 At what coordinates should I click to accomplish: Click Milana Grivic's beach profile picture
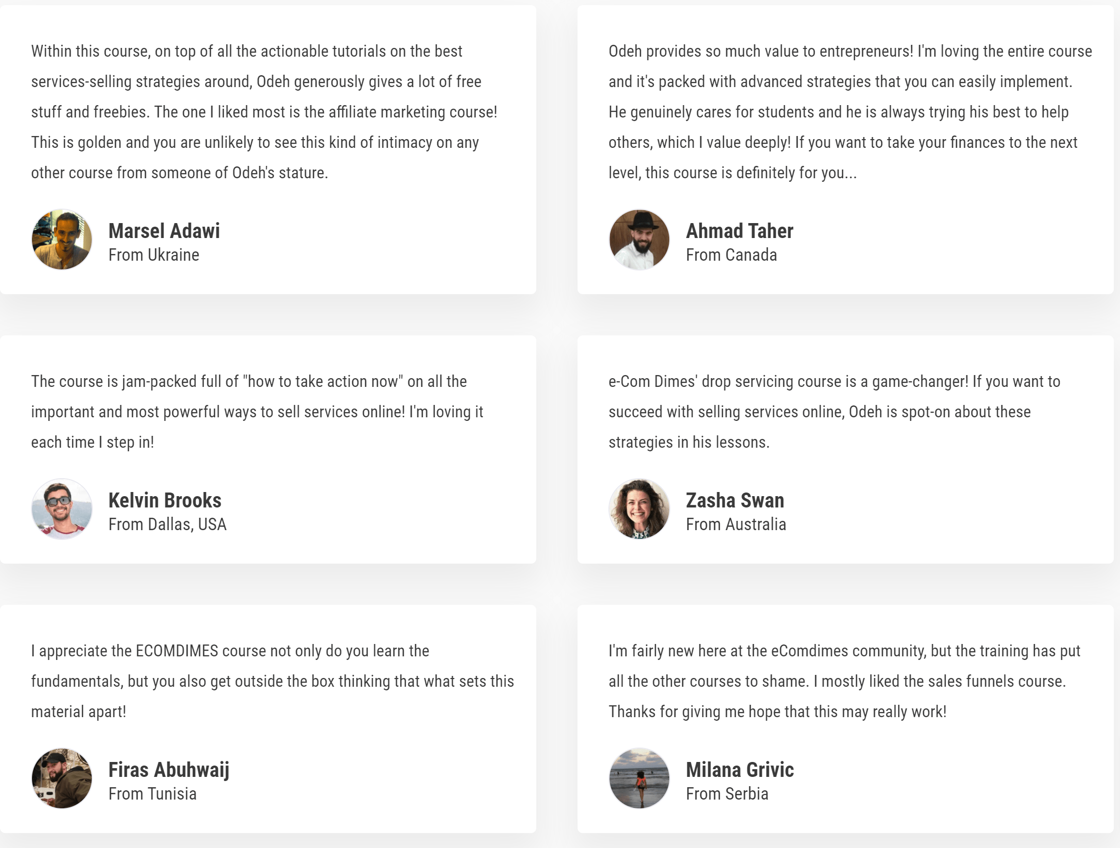coord(639,778)
